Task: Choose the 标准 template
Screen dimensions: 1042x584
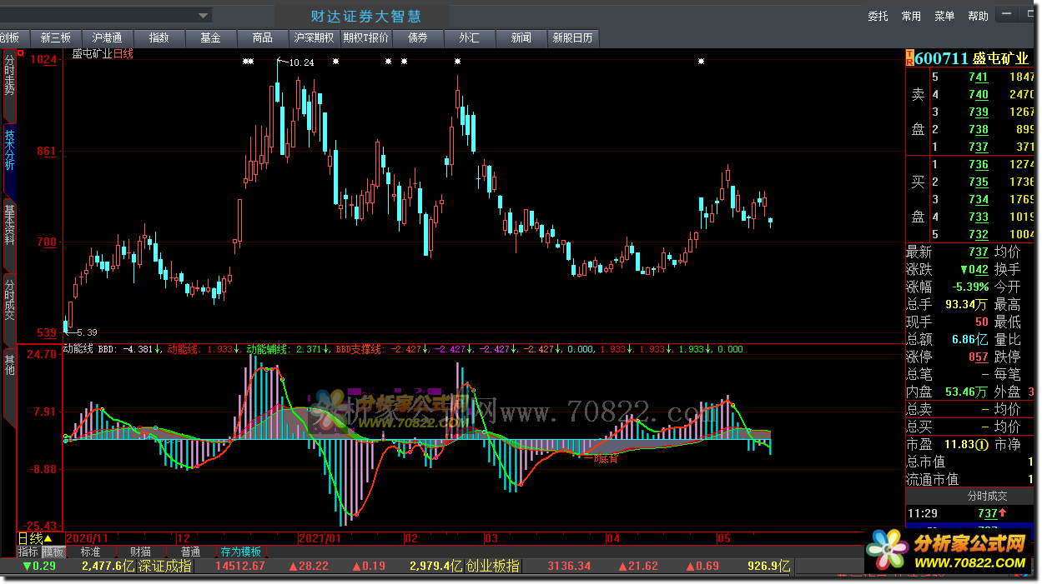Action: coord(90,552)
